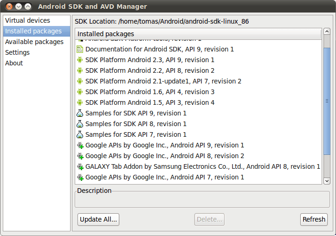Click the add-on icon for Google APIs API 7

point(80,177)
